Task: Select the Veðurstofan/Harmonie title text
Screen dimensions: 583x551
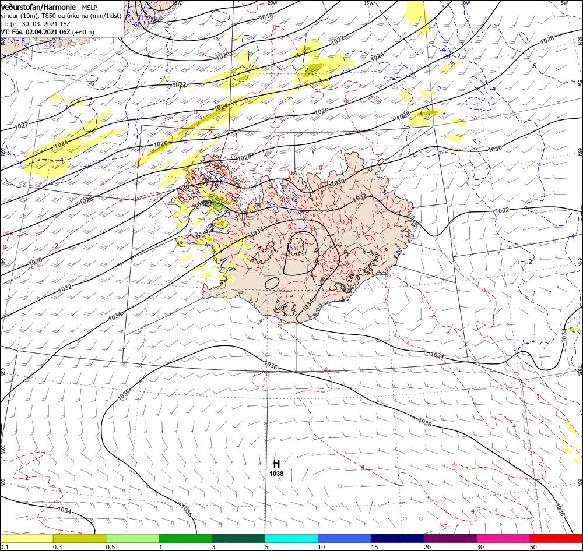Action: pos(38,7)
